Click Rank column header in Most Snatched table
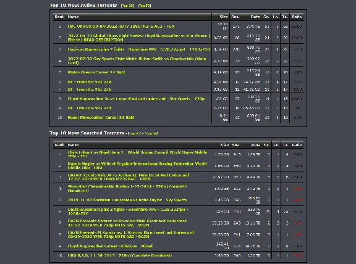The image size is (356, 264). [59, 145]
